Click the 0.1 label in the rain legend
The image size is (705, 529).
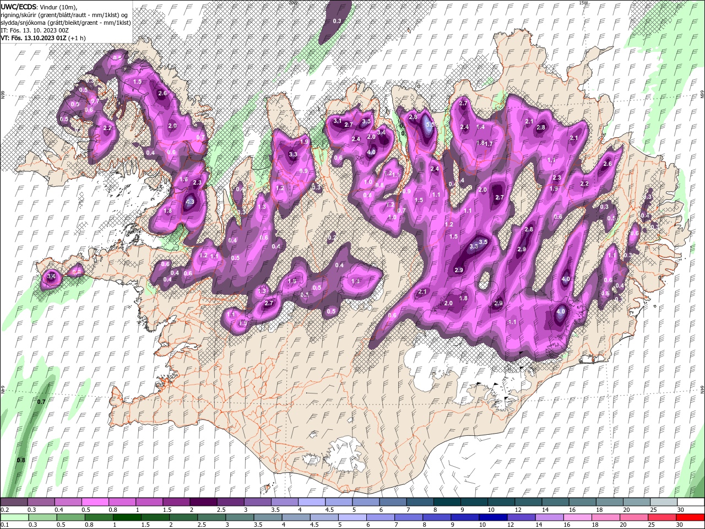point(4,525)
